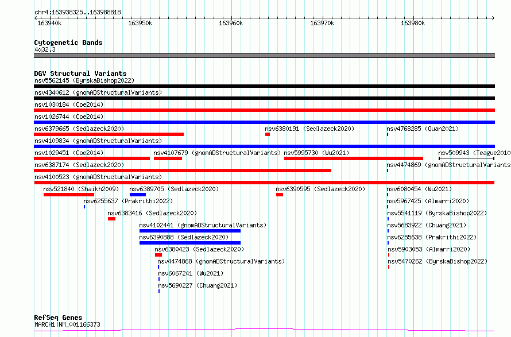Select the nsv6379665 (Sedlazeck2020) red bar
511x337 pixels.
point(109,134)
